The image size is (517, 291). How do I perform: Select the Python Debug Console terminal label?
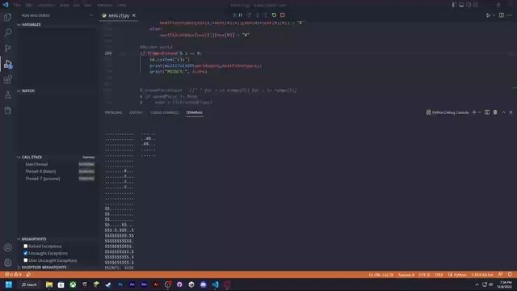(x=448, y=112)
